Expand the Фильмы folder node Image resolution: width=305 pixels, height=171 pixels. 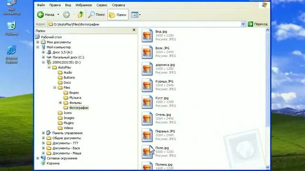click(61, 103)
